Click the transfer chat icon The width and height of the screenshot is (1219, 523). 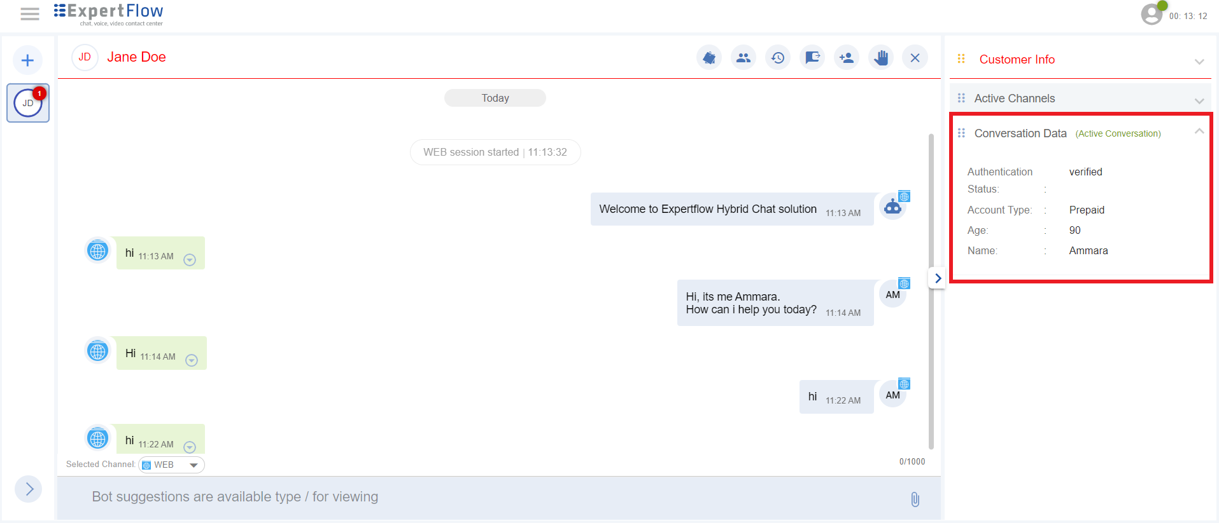tap(812, 58)
